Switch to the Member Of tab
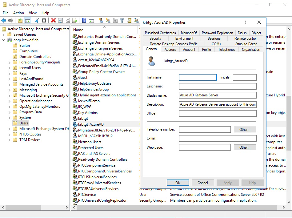Viewport: 292px width, 218px height. click(x=189, y=33)
